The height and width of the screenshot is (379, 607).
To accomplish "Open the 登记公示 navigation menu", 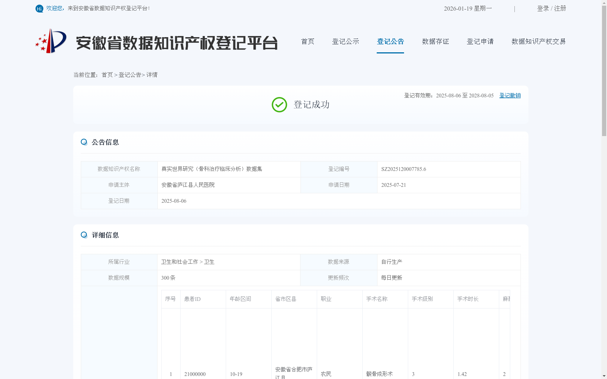I will coord(346,41).
